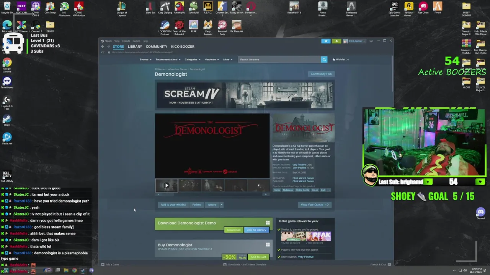This screenshot has height=275, width=490.
Task: Open the Counter-Strike 2 desktop shortcut
Action: click(x=222, y=9)
